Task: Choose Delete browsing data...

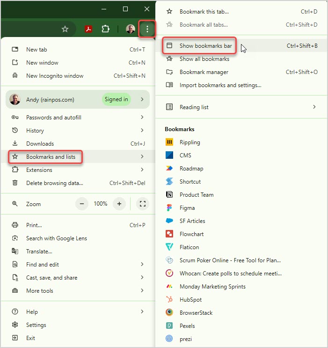Action: pos(78,183)
